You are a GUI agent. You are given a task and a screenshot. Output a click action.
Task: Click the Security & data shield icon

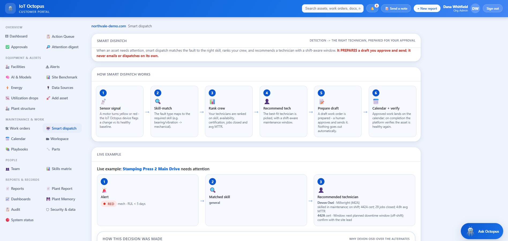tap(48, 210)
